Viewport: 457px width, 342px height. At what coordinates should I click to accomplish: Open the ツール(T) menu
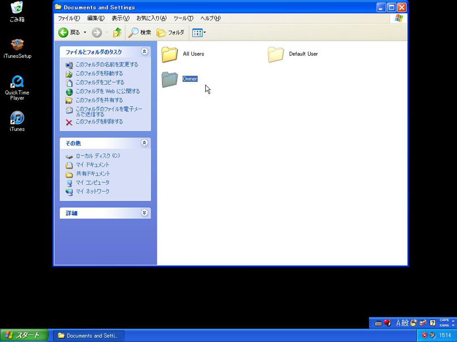tap(184, 18)
